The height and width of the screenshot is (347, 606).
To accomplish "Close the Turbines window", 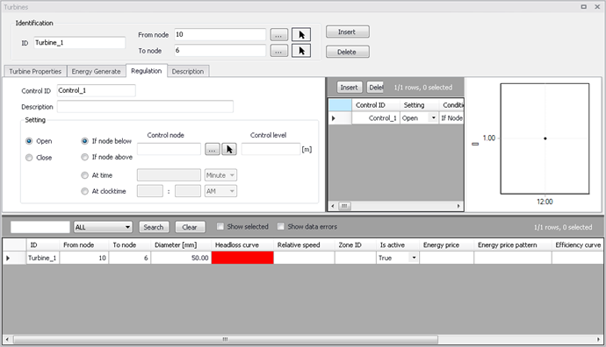I will pos(597,6).
